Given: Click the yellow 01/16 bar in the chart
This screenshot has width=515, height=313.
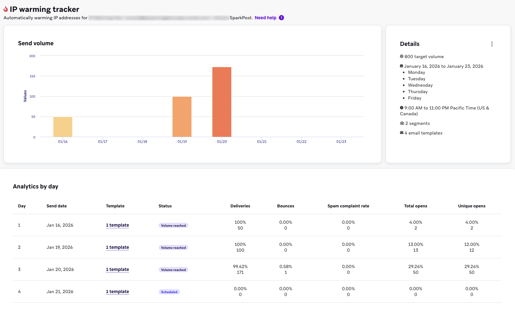Looking at the screenshot, I should [x=63, y=127].
